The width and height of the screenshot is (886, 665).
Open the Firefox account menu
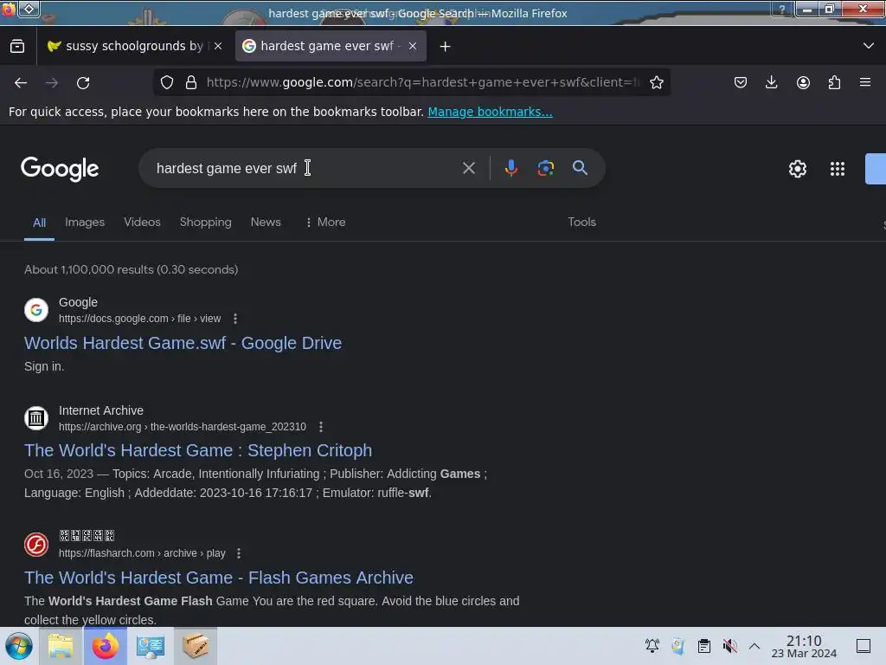[x=803, y=82]
